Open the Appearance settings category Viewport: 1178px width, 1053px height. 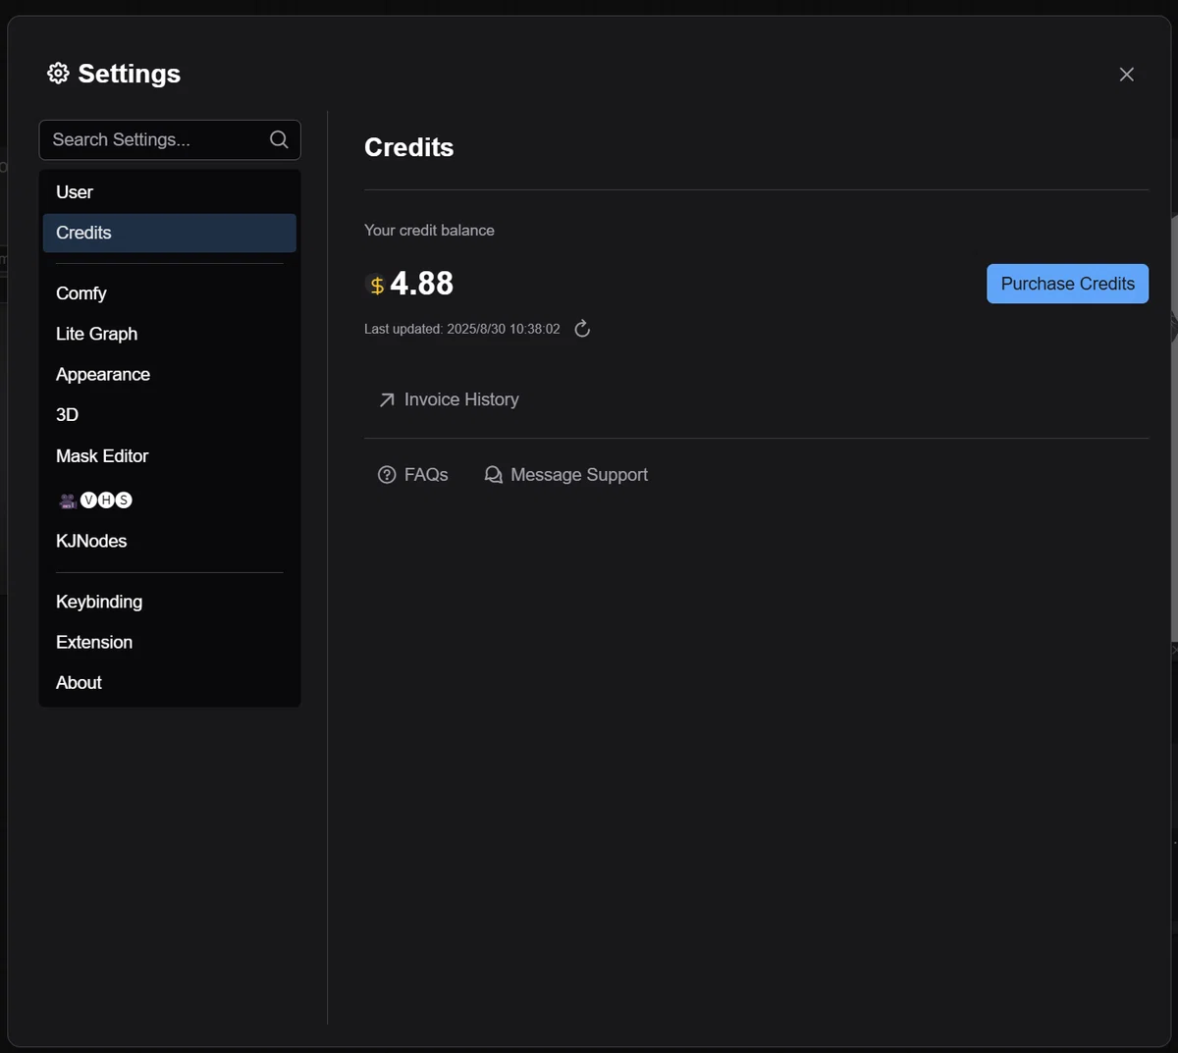[169, 375]
